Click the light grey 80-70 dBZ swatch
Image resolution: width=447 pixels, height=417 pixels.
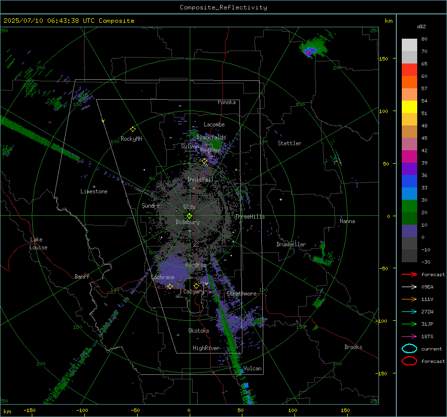pos(409,45)
